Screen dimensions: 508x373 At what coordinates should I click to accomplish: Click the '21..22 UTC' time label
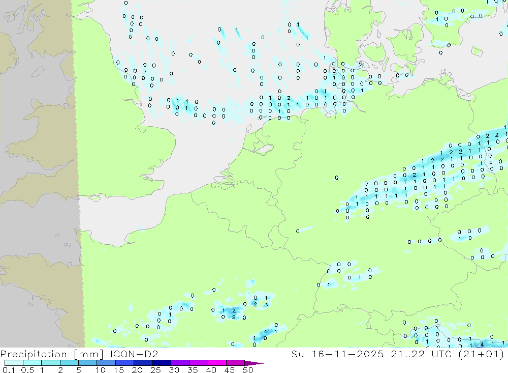[421, 354]
